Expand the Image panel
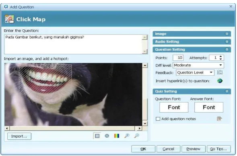Image resolution: width=237 pixels, height=156 pixels. 227,34
